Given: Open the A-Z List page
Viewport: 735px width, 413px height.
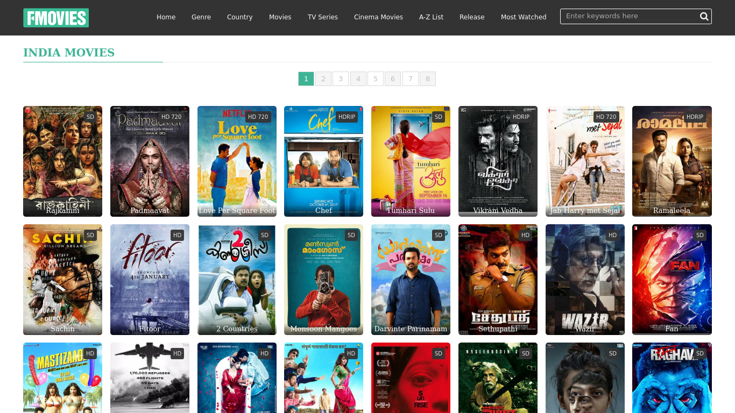Looking at the screenshot, I should [431, 17].
